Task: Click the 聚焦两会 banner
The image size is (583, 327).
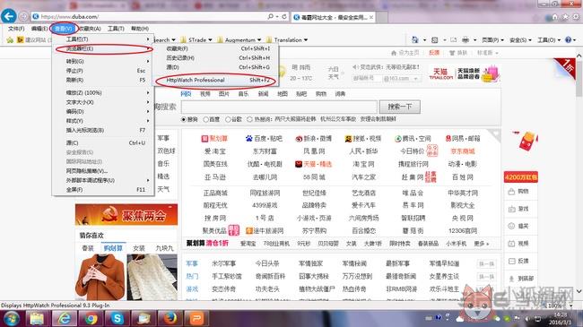Action: point(126,215)
